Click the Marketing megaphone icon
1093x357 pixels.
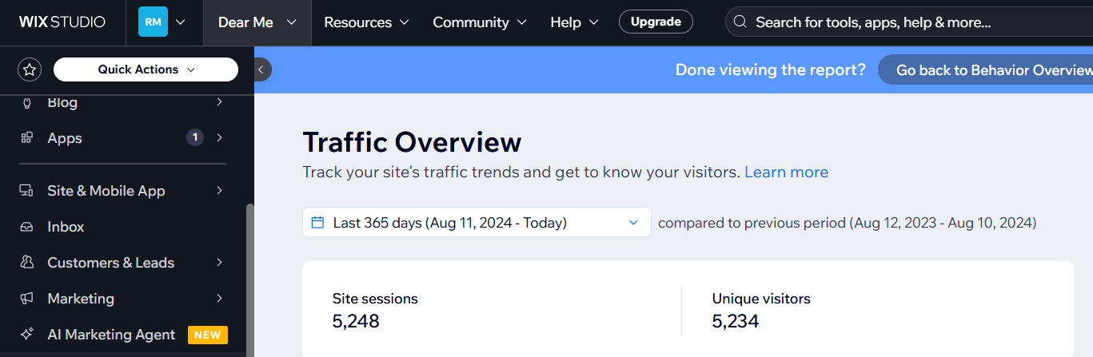coord(27,299)
